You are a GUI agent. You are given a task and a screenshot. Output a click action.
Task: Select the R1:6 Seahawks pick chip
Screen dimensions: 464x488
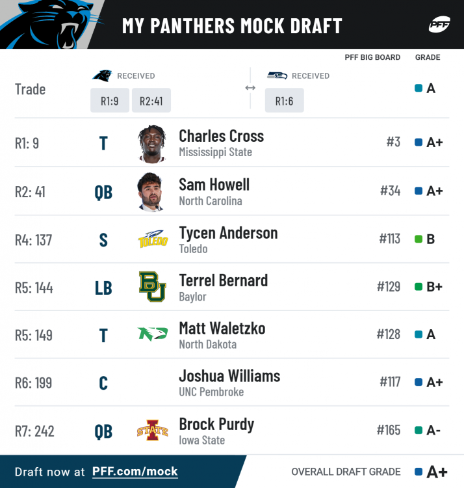pos(284,100)
